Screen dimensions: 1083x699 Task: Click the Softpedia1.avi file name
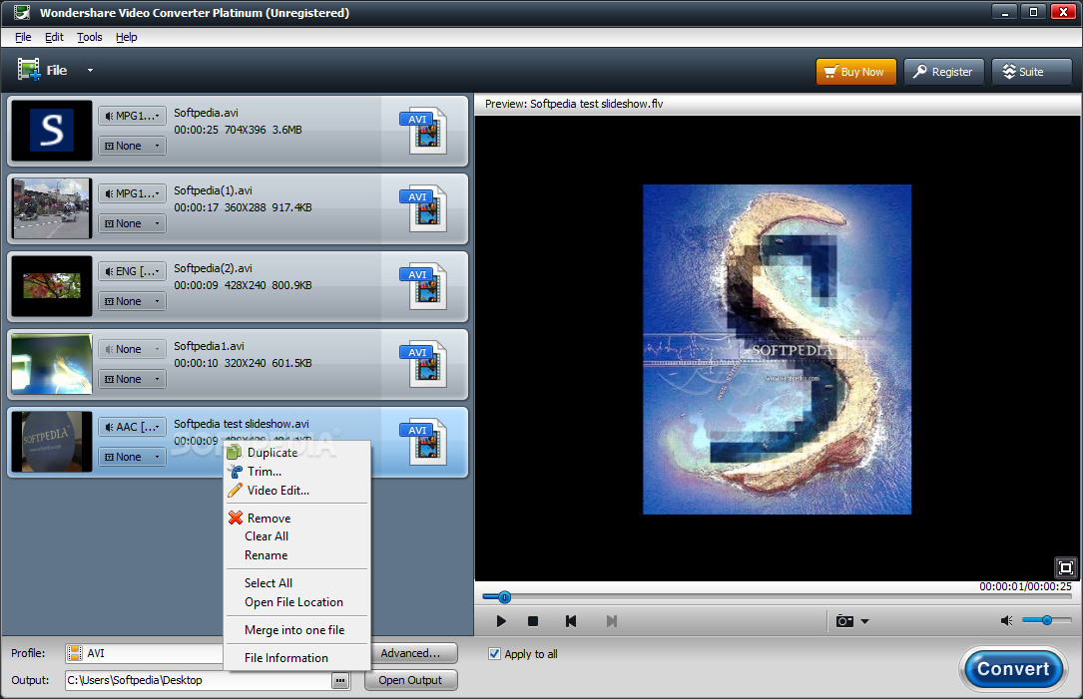[209, 346]
